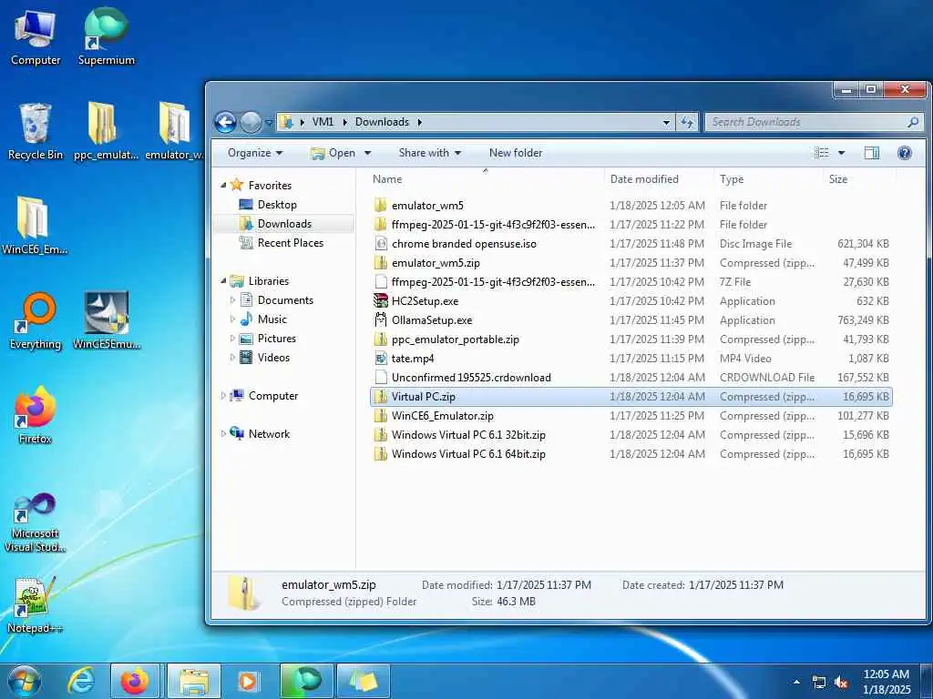Select Recent Places in Favorites

point(291,242)
